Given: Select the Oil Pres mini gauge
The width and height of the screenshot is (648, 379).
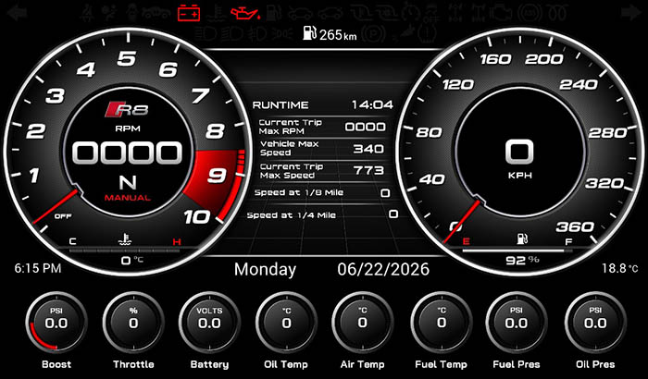Looking at the screenshot, I should pos(595,322).
